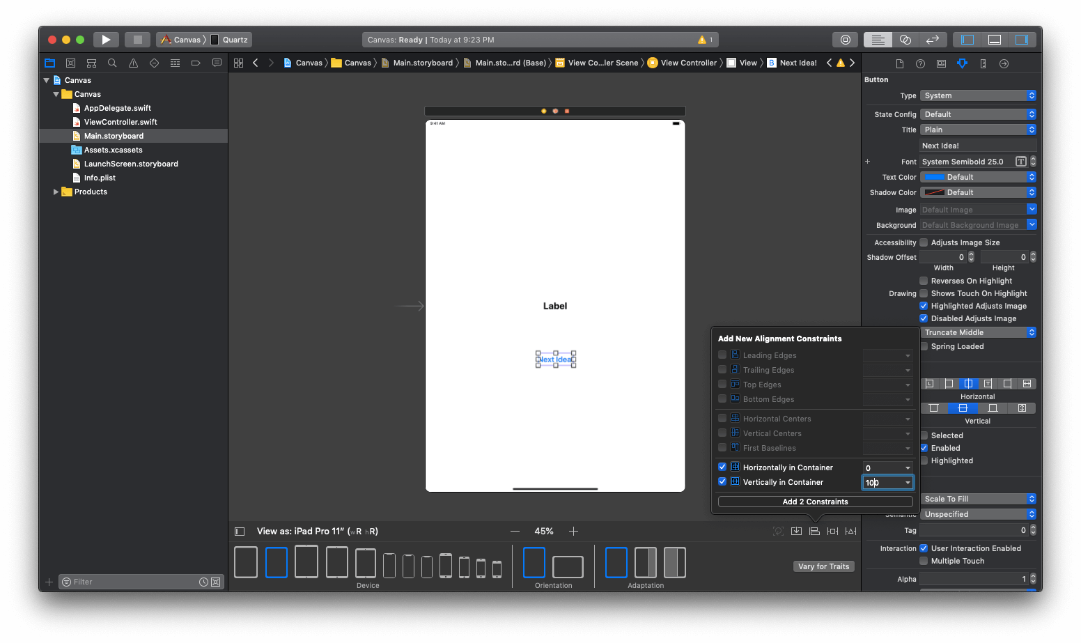
Task: Click the Vary for Traits button
Action: click(823, 566)
